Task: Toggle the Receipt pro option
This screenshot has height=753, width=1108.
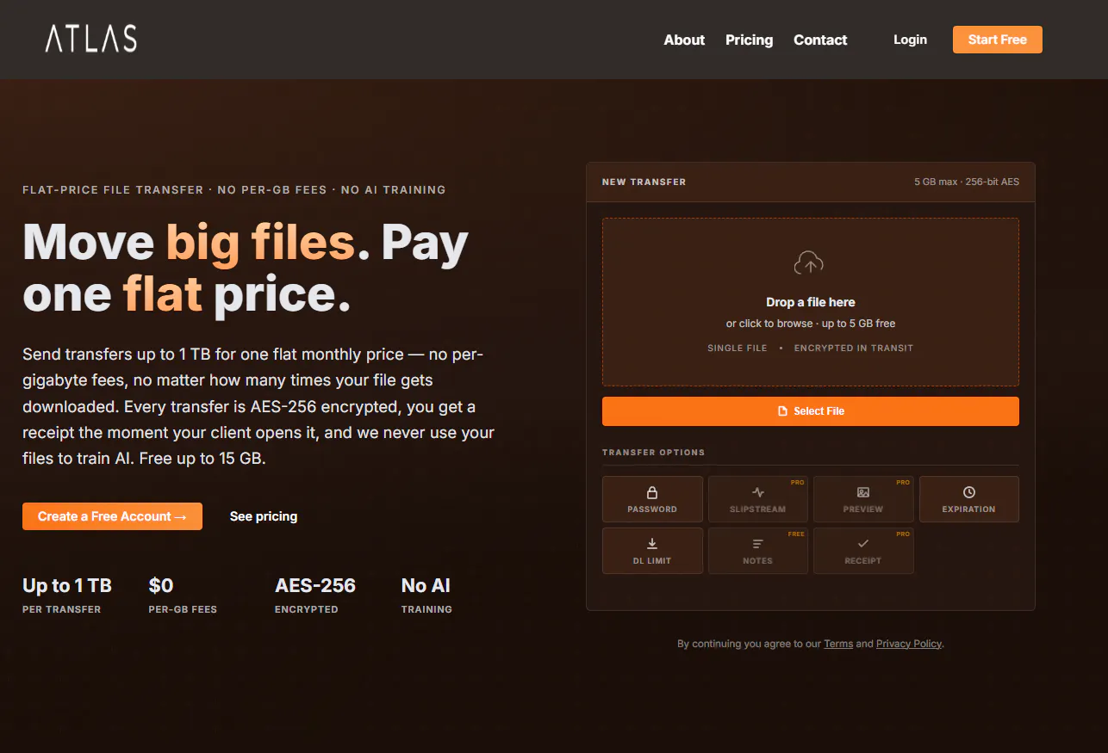Action: pos(863,551)
